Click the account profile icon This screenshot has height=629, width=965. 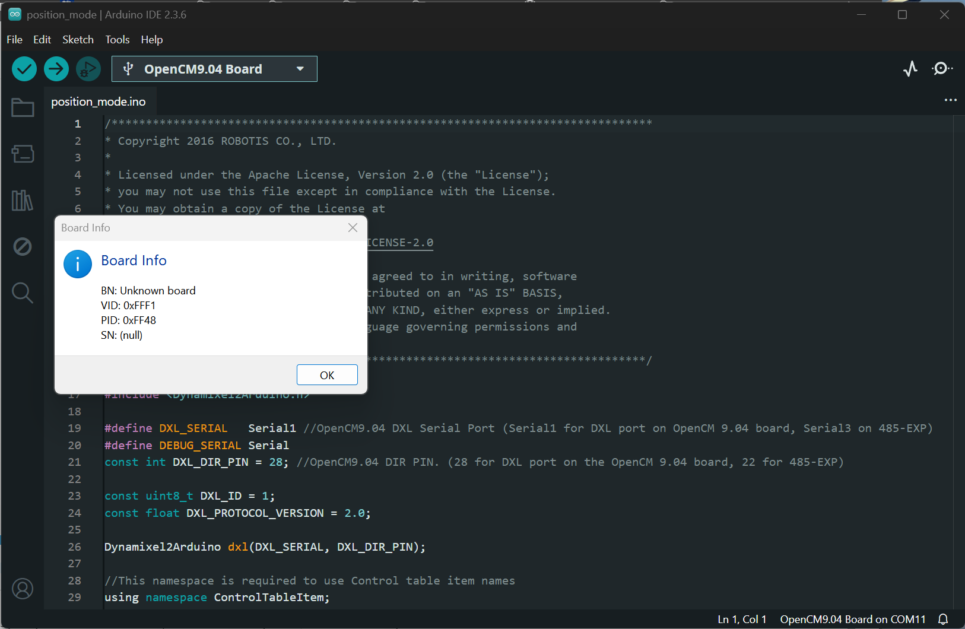[23, 589]
